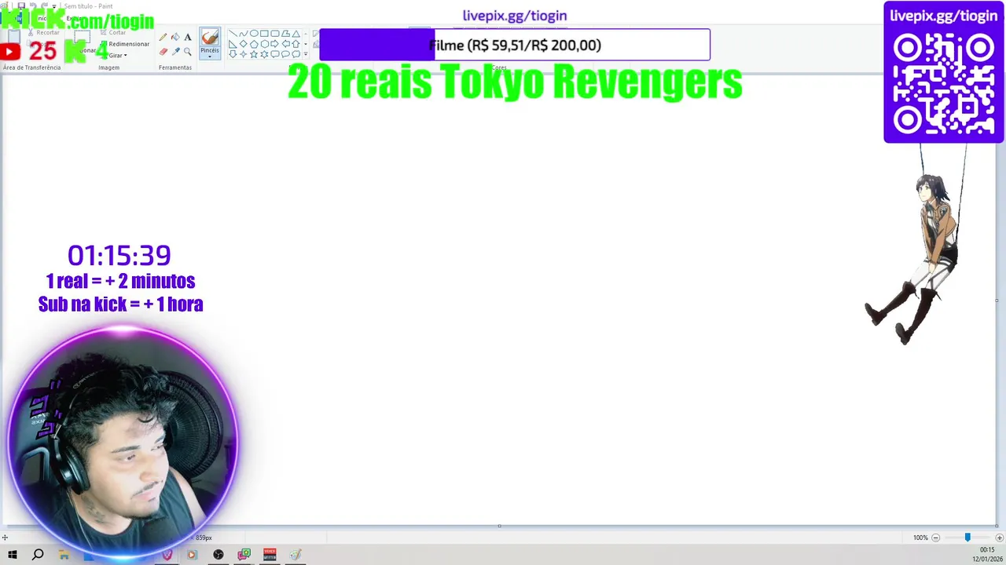Choose the Hexagon shape
1006x565 pixels.
pos(265,44)
